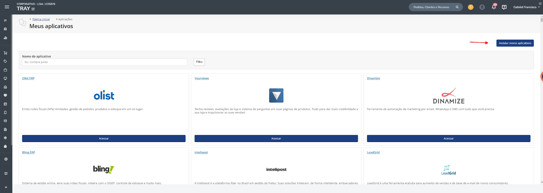This screenshot has width=543, height=193.
Task: Click the price tag sidebar icon
Action: click(x=5, y=62)
